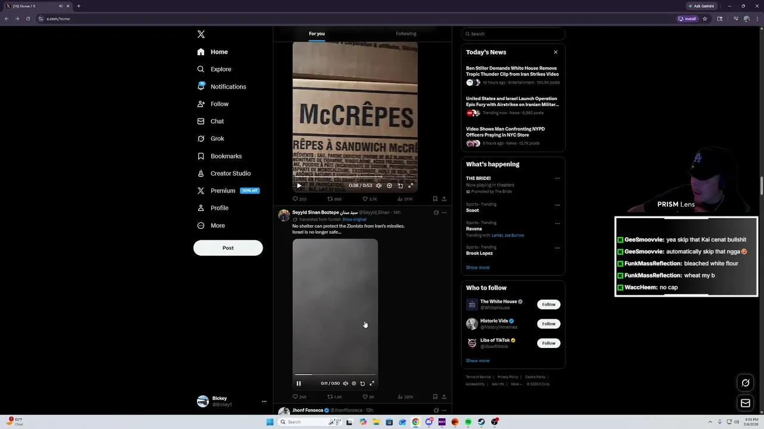Open settings gear on McCrêpes video

[x=389, y=185]
